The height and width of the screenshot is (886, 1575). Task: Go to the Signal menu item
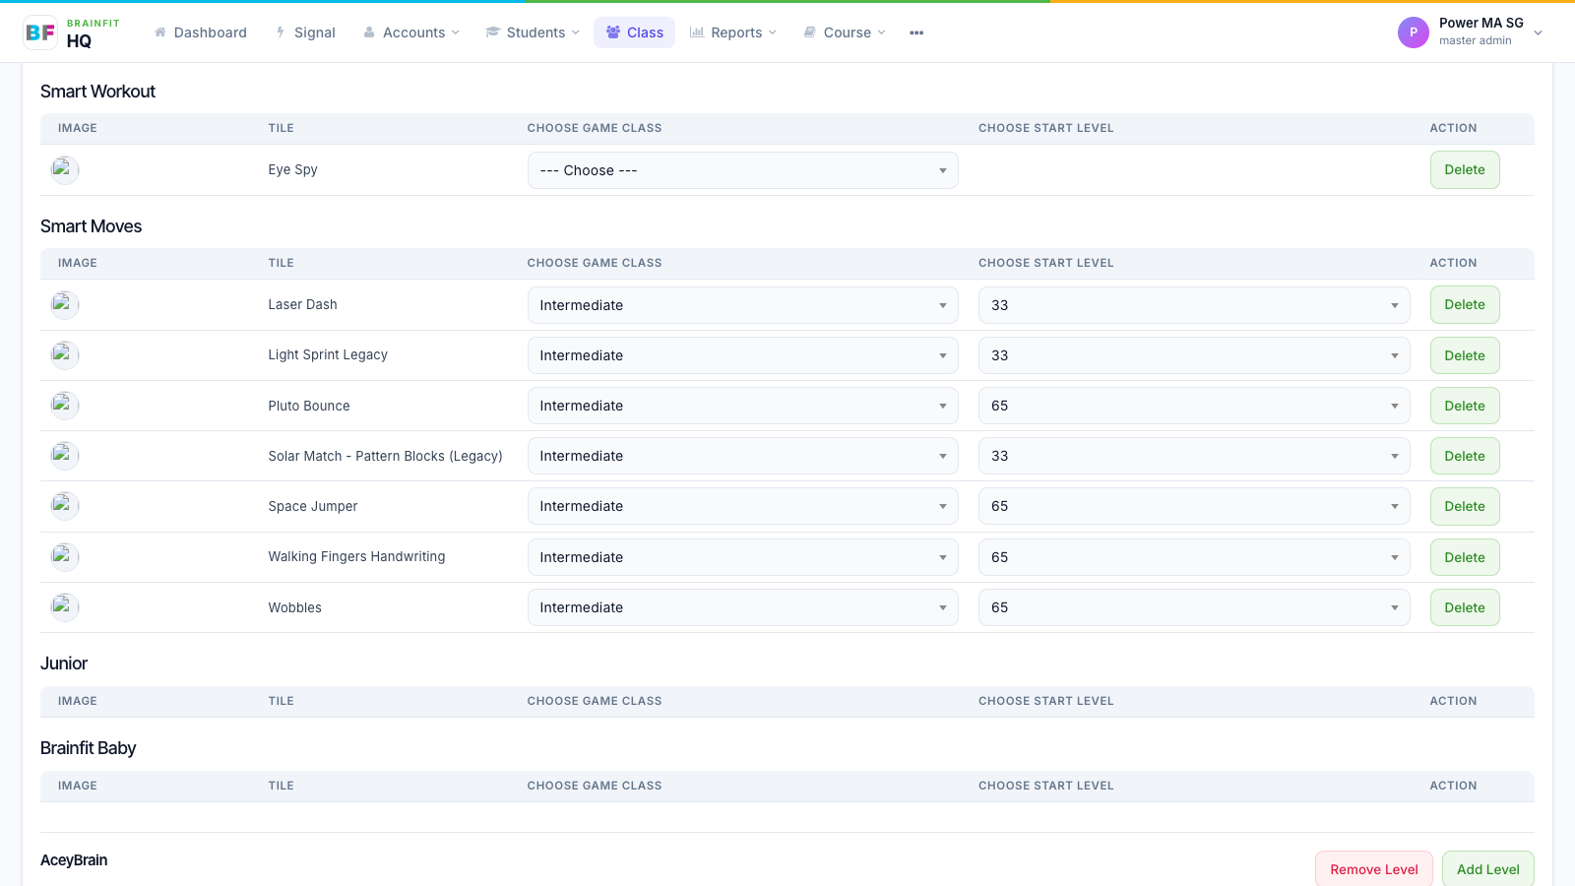[305, 32]
